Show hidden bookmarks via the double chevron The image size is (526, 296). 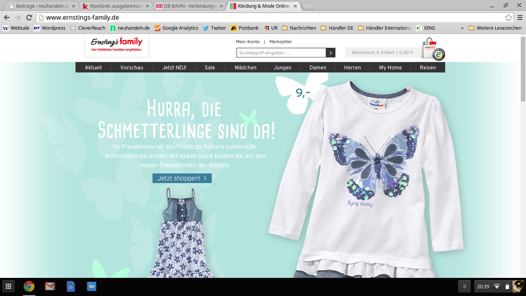[x=462, y=28]
